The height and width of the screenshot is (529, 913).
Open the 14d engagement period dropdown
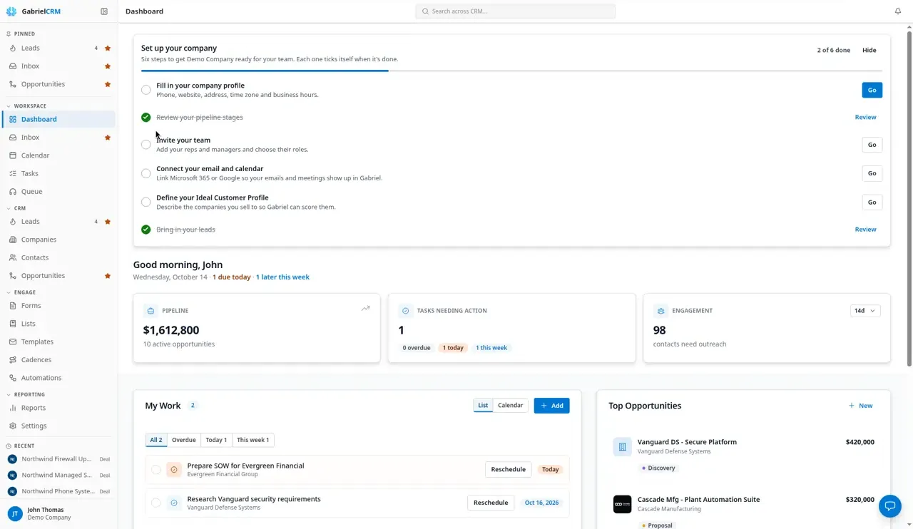click(x=864, y=311)
